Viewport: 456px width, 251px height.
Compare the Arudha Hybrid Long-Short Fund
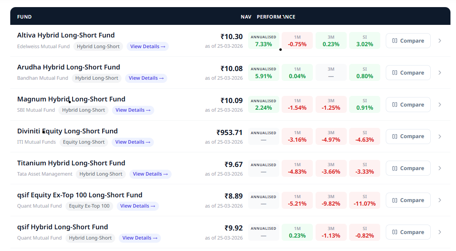coord(408,73)
